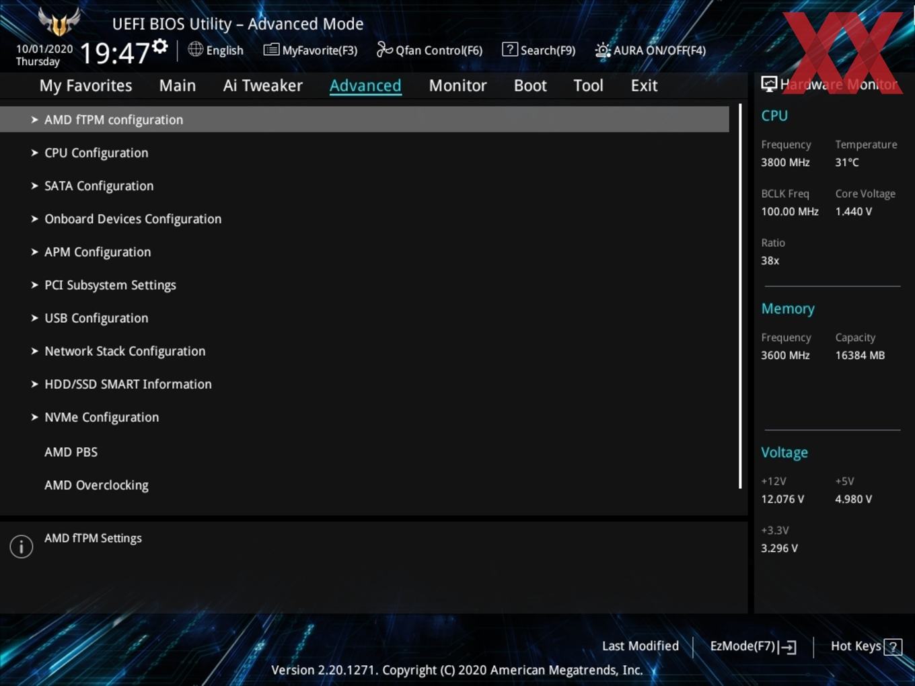Click the CPU frequency value 3800 MHz
This screenshot has width=915, height=686.
tap(785, 162)
